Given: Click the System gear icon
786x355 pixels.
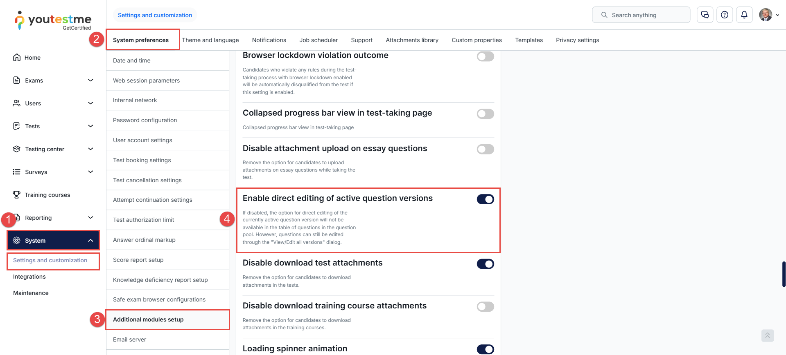Looking at the screenshot, I should [17, 241].
